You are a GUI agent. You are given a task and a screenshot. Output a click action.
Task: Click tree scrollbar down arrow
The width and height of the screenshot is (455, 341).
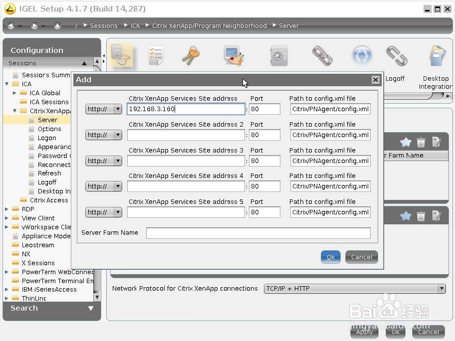(x=97, y=297)
